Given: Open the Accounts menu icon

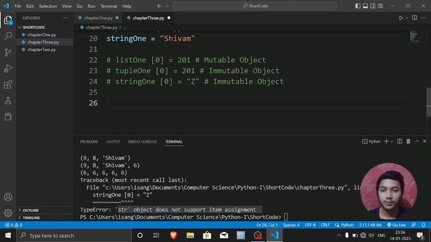Looking at the screenshot, I should pyautogui.click(x=8, y=197).
